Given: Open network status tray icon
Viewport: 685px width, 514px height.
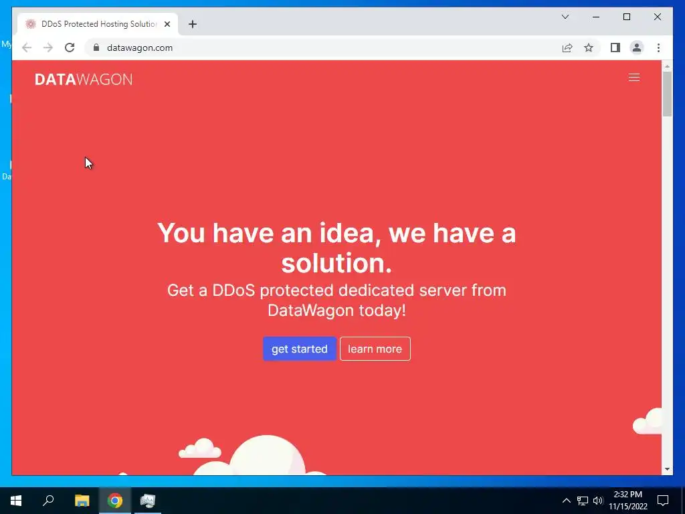Looking at the screenshot, I should click(x=583, y=501).
